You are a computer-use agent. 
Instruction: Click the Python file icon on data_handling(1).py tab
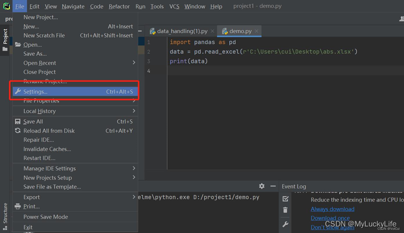153,31
